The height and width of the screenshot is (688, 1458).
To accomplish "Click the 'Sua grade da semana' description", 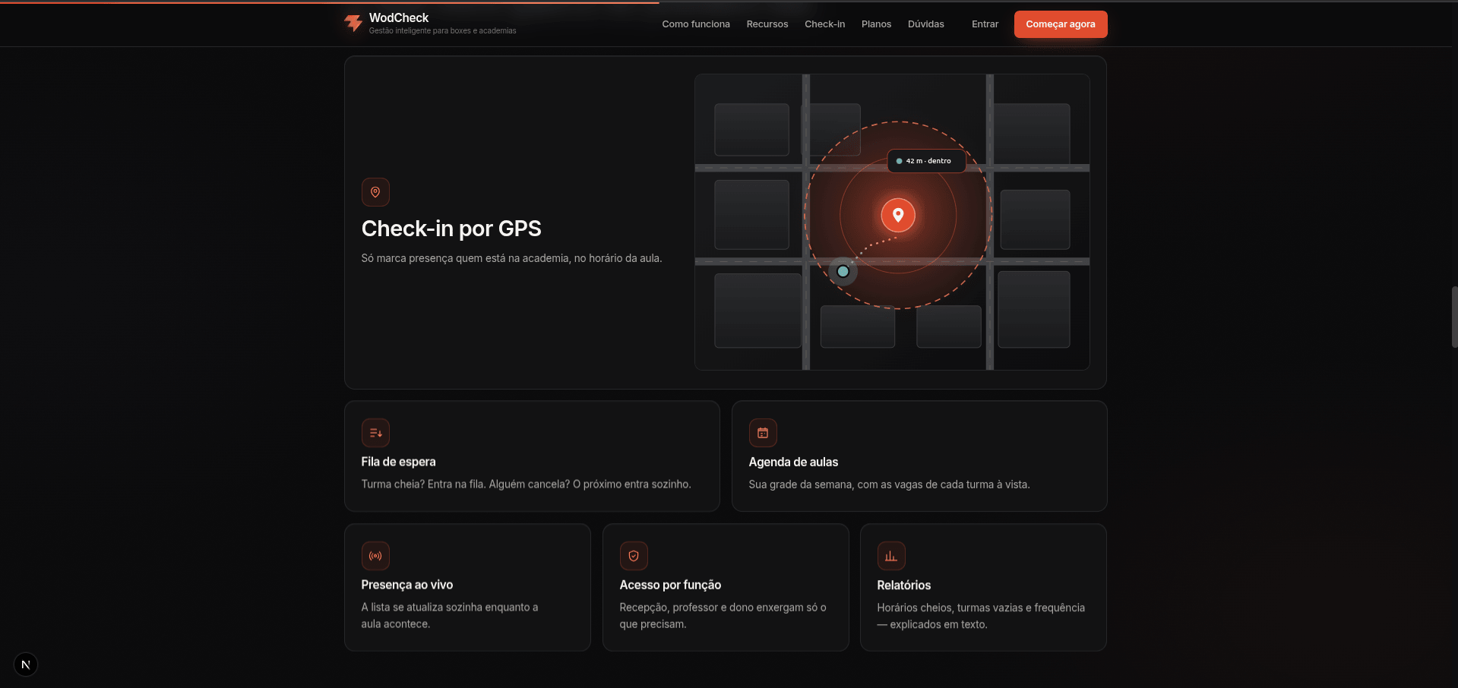I will click(x=889, y=484).
